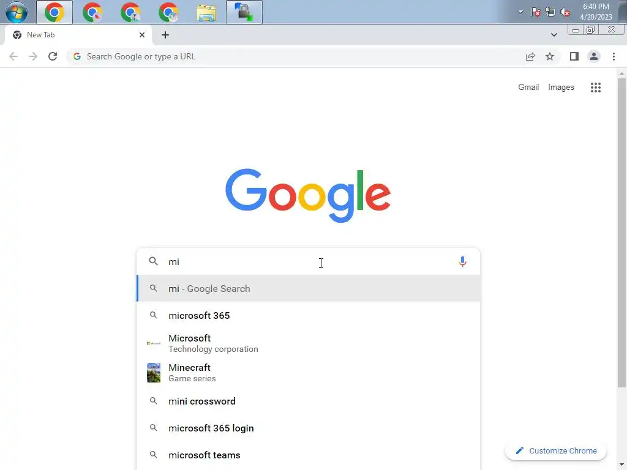Share this page icon in address bar
Viewport: 627px width, 470px height.
tap(530, 56)
